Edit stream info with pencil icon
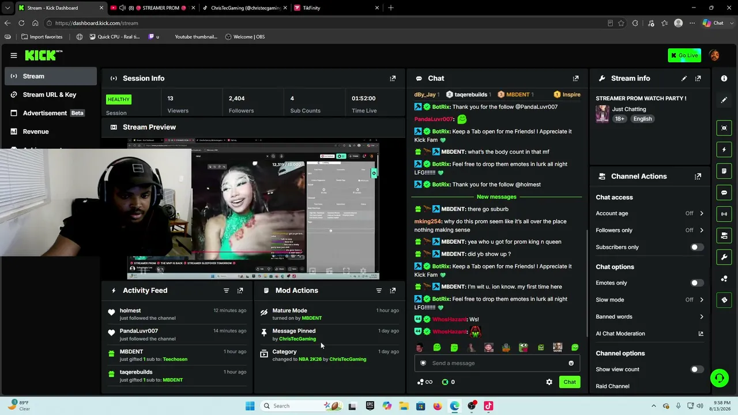The image size is (738, 415). [x=684, y=78]
